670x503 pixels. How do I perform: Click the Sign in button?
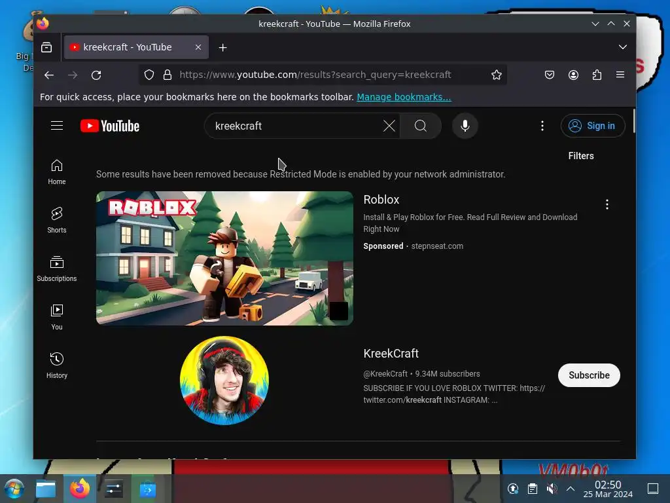(593, 126)
